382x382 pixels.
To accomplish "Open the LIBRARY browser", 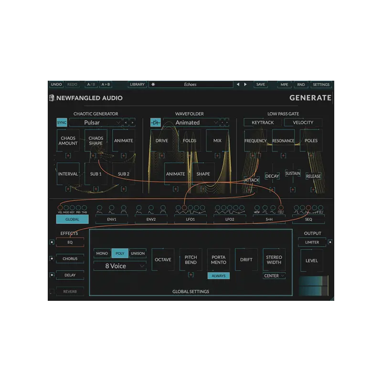I will point(137,85).
